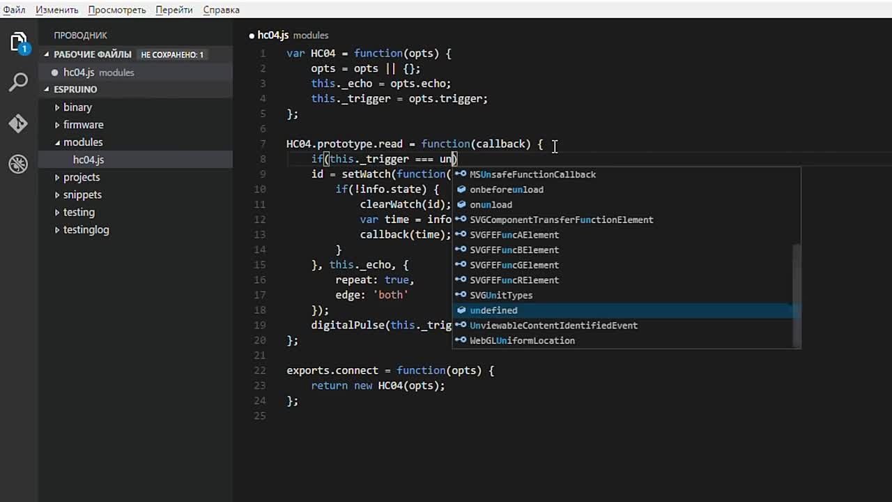Click the edge: 'both' line
The height and width of the screenshot is (502, 892).
[x=371, y=295]
